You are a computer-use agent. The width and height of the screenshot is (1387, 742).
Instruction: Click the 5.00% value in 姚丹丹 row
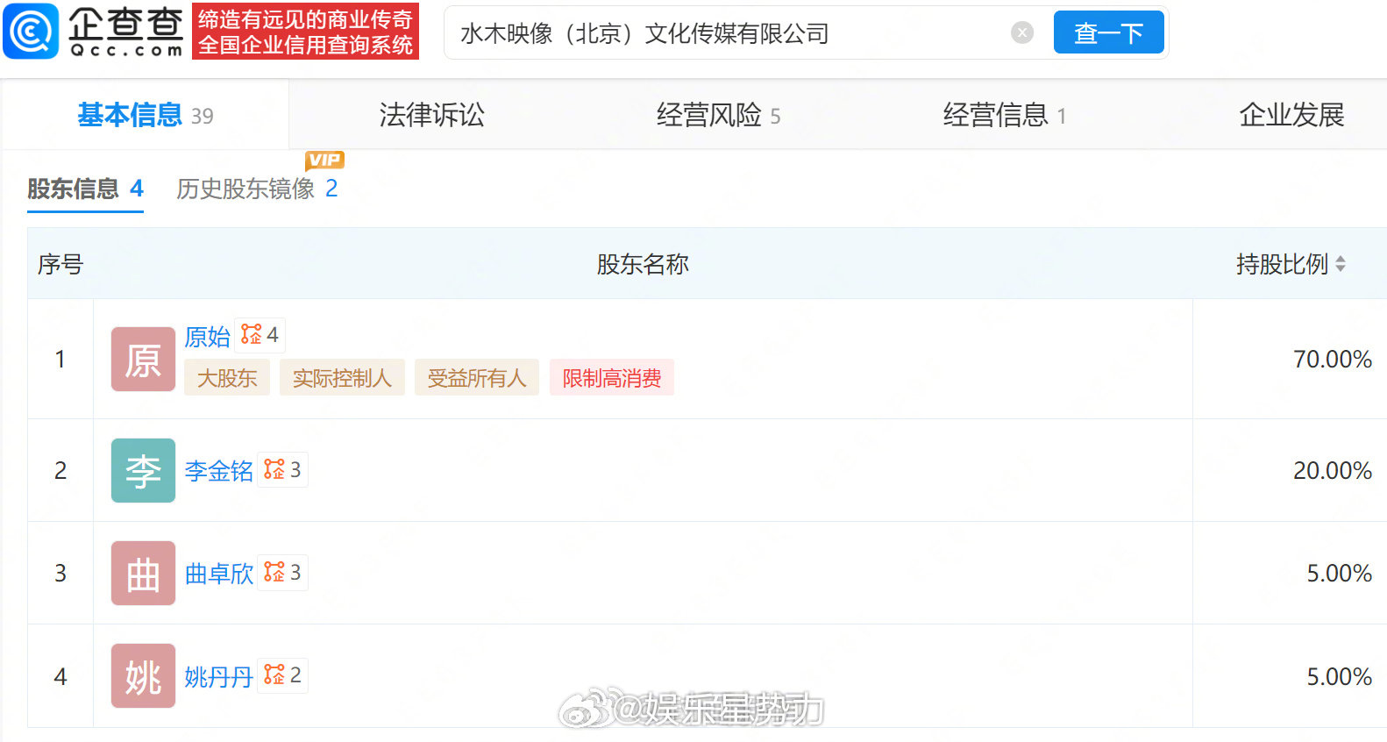(x=1339, y=677)
